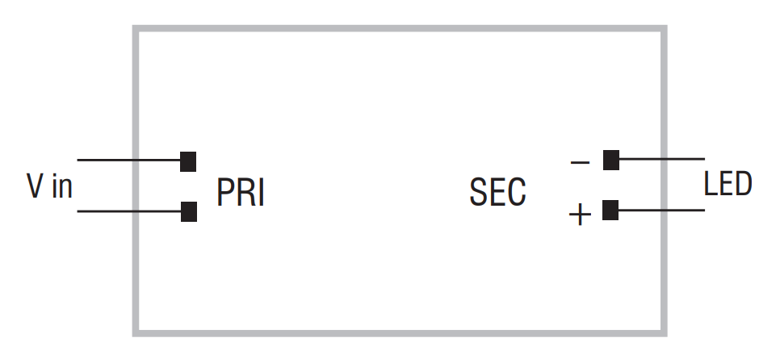Select the upper V in input wire
Viewport: 780px width, 363px height.
coord(129,160)
